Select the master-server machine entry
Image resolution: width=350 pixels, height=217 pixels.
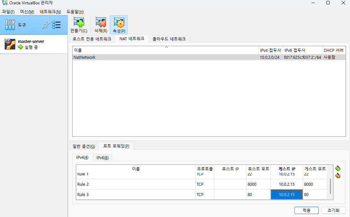(x=34, y=44)
